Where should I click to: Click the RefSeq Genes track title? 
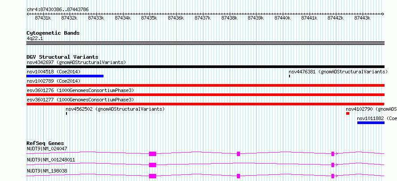click(x=45, y=143)
